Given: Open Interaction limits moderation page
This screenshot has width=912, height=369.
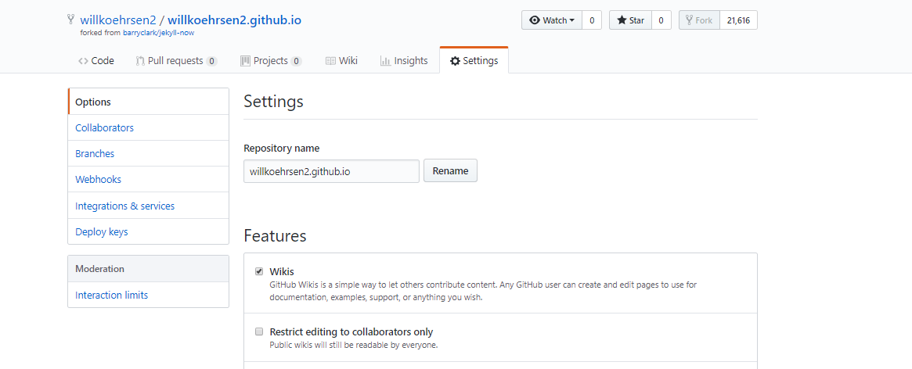Looking at the screenshot, I should coord(111,295).
